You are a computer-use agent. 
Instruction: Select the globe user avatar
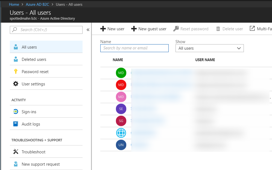[121, 133]
